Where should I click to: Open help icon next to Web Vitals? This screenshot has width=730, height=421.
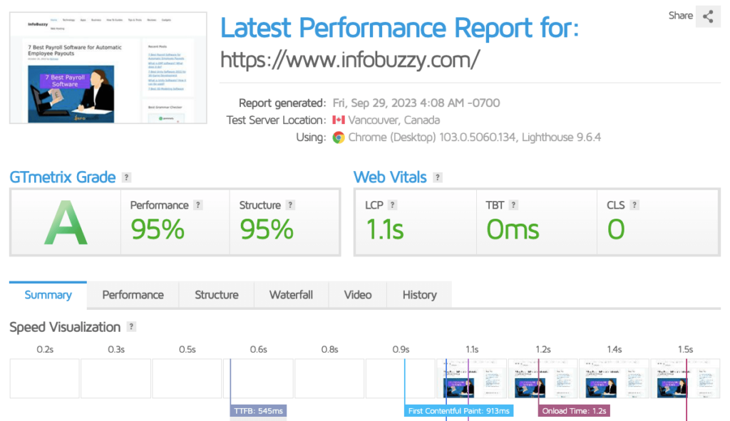pyautogui.click(x=437, y=177)
